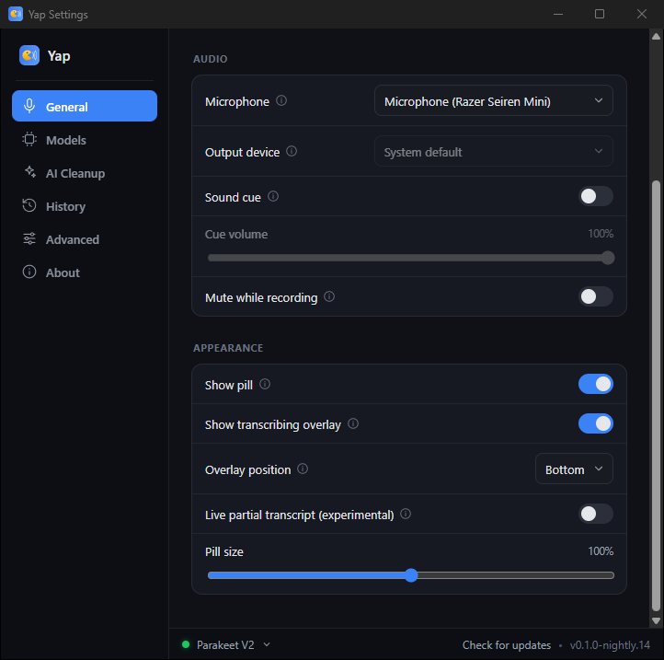Click the Pill size 100% value

click(601, 551)
